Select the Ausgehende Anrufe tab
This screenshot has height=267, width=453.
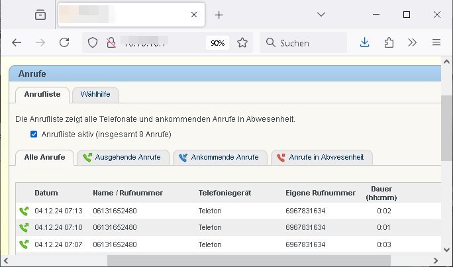(123, 158)
